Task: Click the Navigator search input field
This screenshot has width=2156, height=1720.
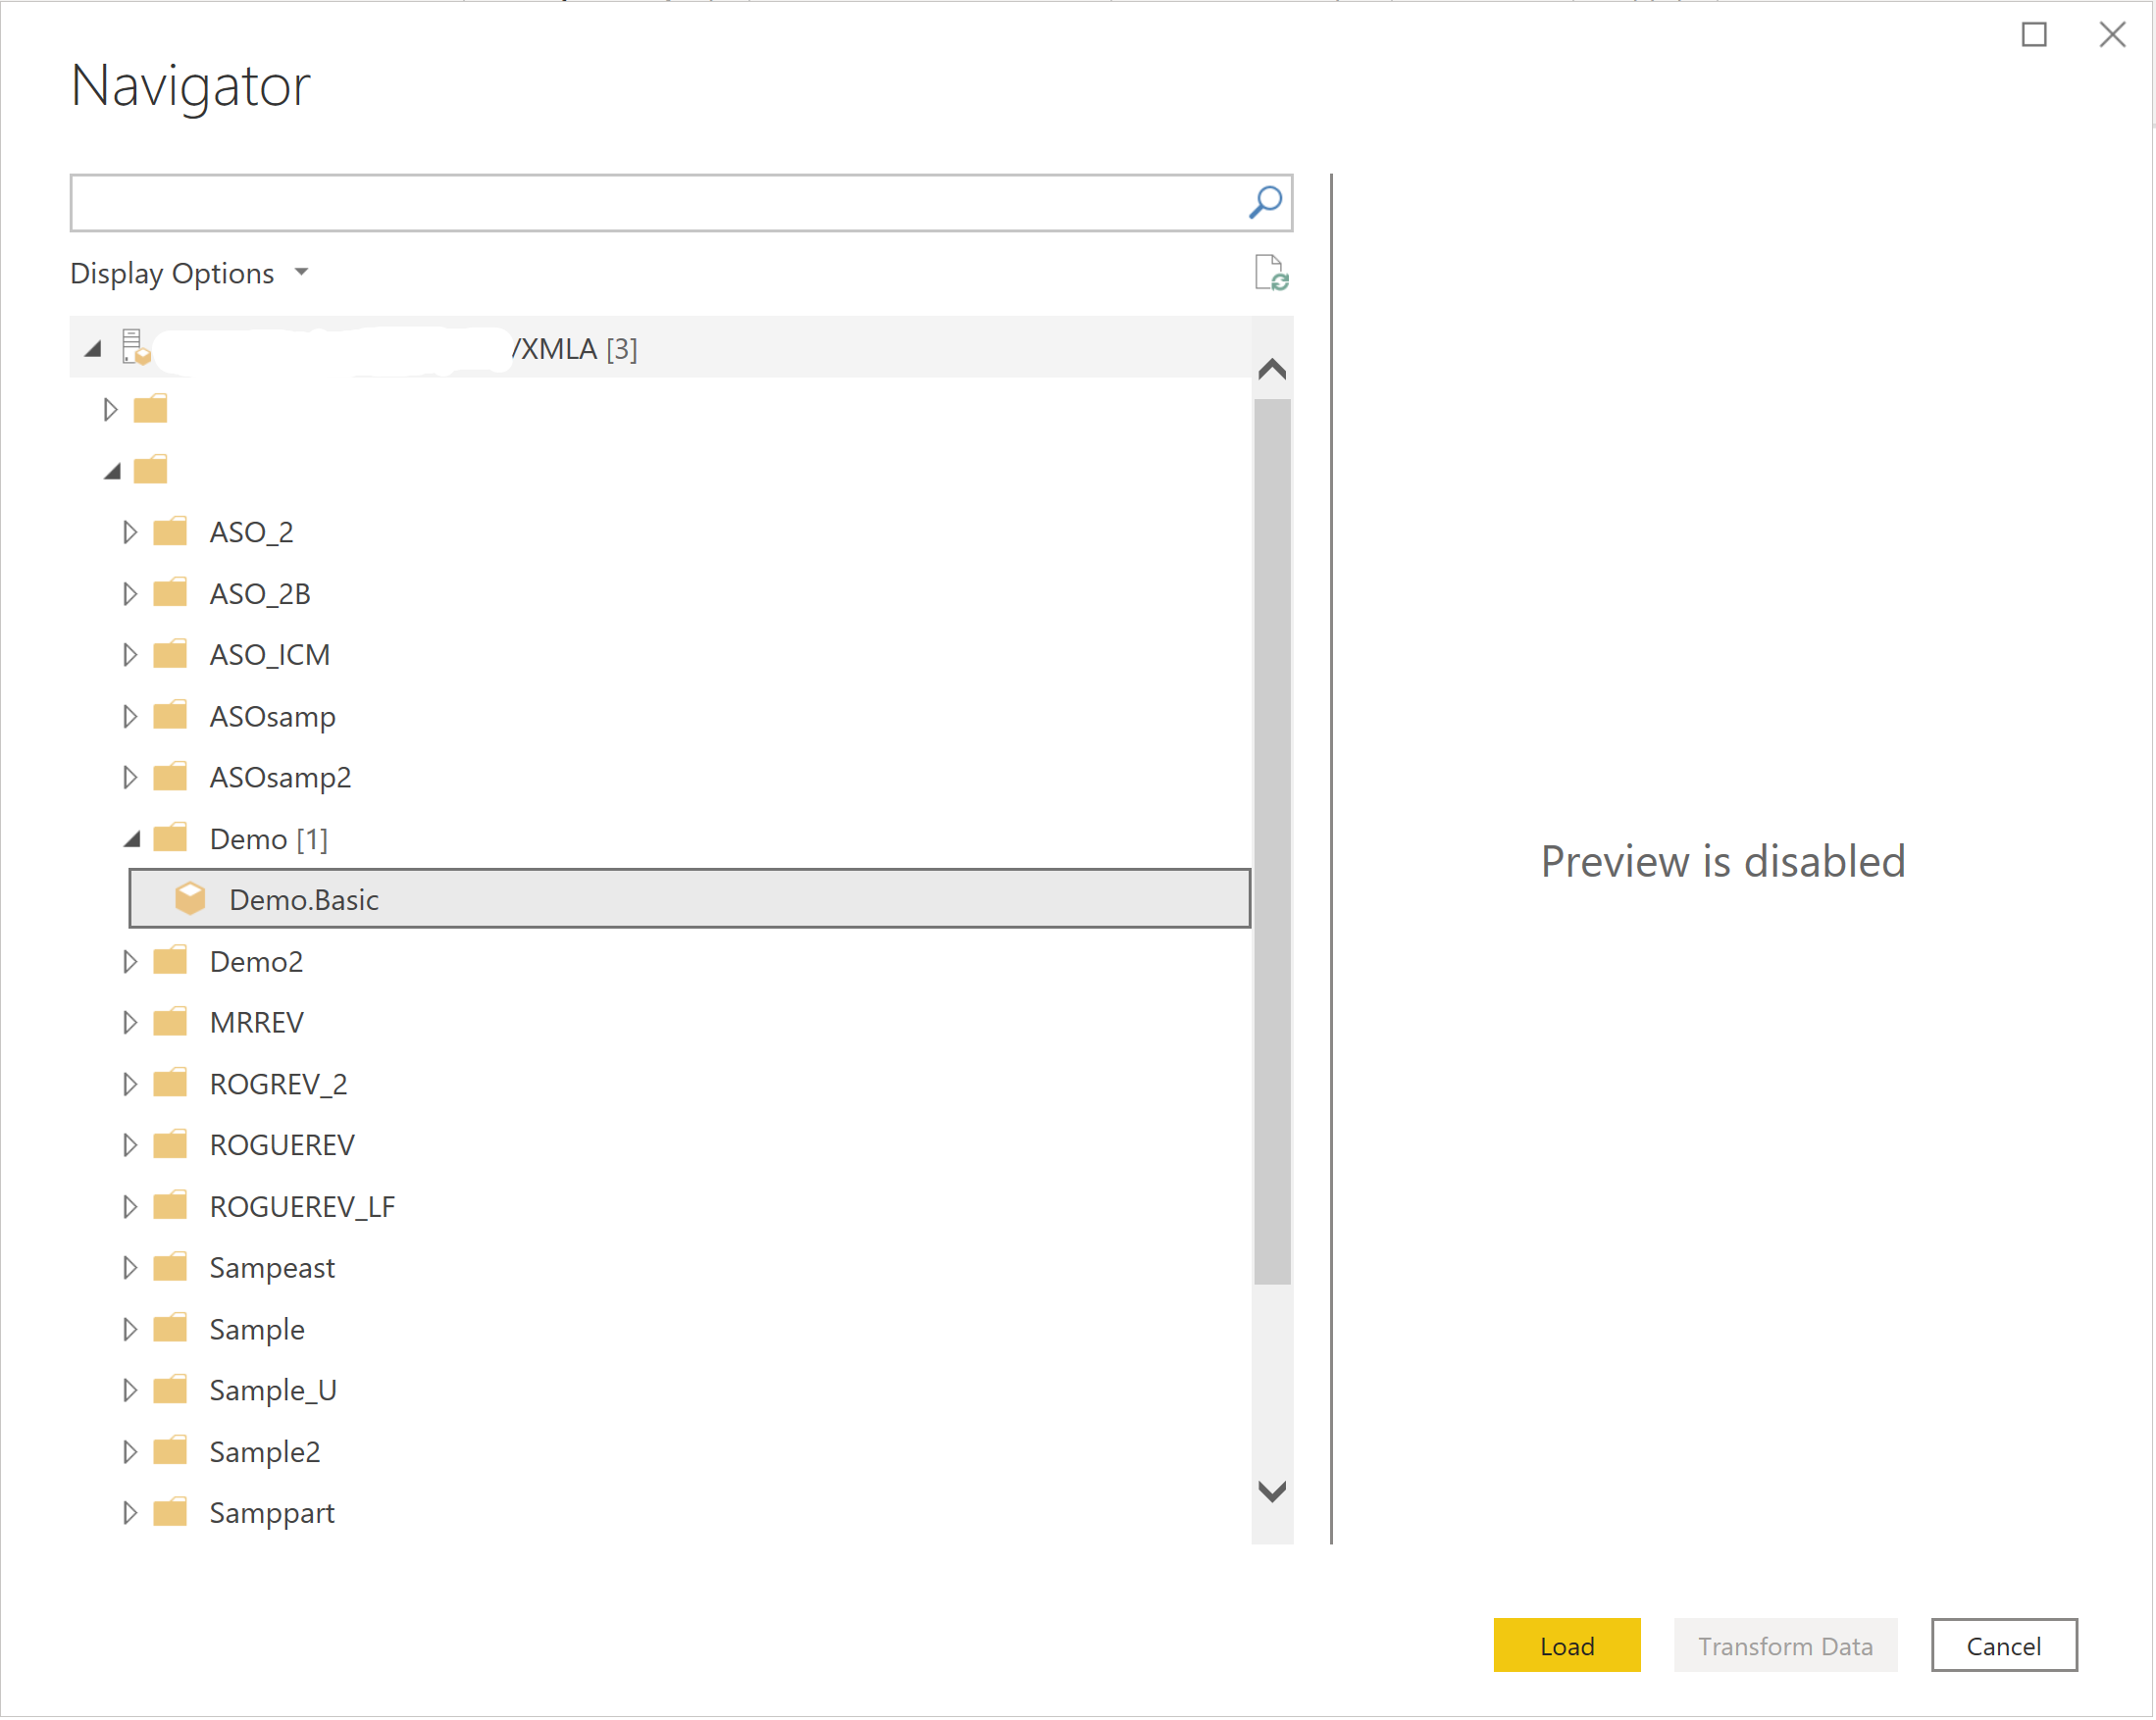Action: (680, 202)
